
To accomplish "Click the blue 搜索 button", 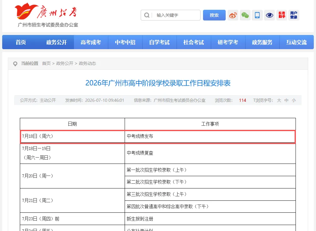I will [x=214, y=15].
